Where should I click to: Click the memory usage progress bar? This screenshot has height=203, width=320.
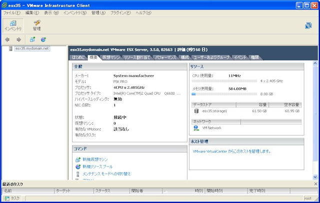[x=224, y=94]
